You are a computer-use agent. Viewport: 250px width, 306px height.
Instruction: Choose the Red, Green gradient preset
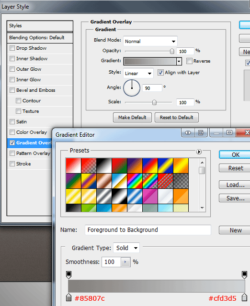click(x=119, y=166)
